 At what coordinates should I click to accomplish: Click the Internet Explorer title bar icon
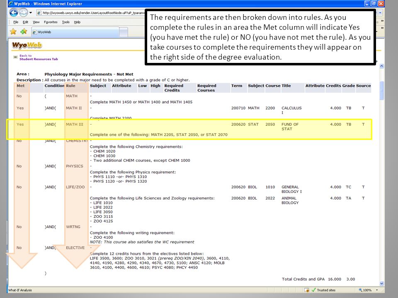point(11,4)
